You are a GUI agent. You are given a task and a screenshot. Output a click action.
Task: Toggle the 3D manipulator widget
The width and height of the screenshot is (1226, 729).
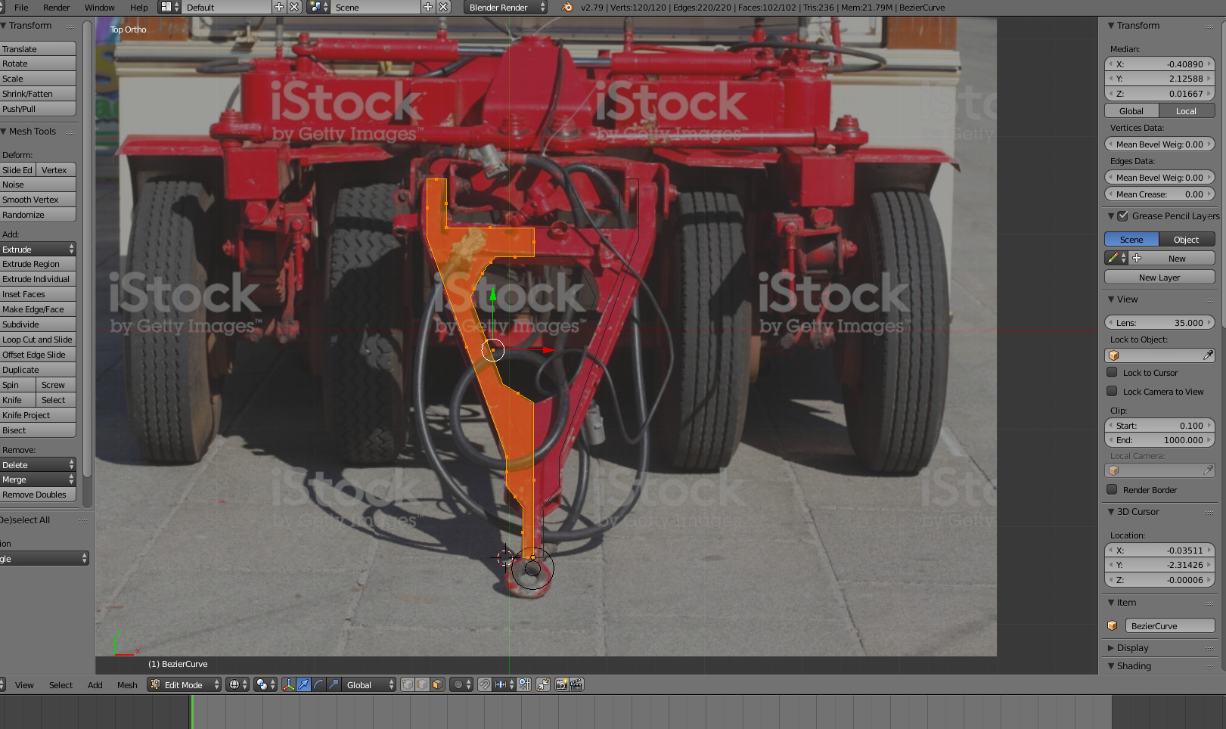[288, 684]
